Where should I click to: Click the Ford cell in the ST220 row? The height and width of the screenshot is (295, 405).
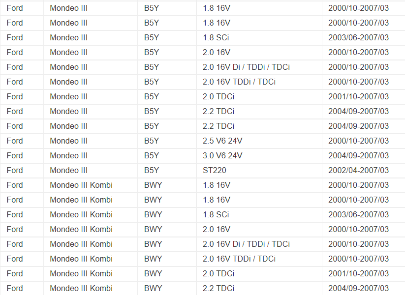15,170
